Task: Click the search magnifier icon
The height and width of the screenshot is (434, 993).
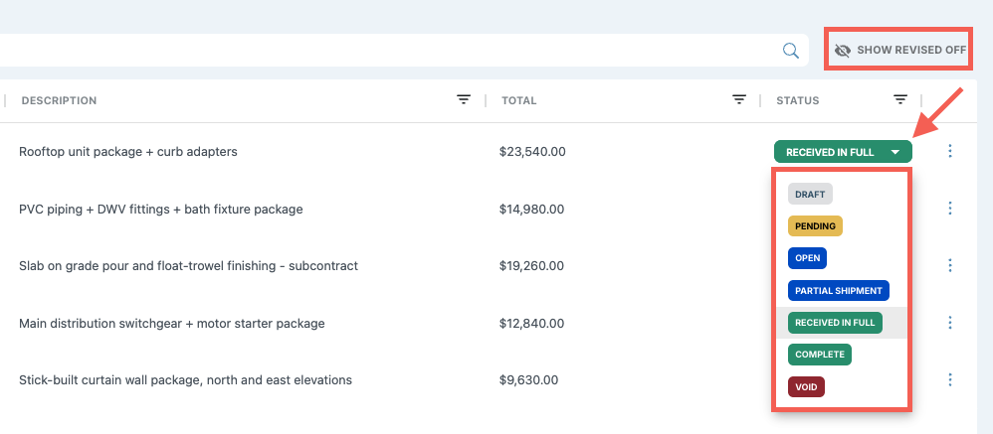Action: (790, 51)
